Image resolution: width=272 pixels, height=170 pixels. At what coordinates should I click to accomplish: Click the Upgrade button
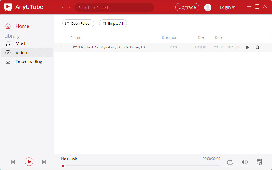pyautogui.click(x=187, y=7)
